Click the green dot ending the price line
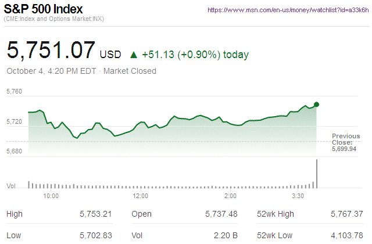The image size is (372, 244). [317, 105]
